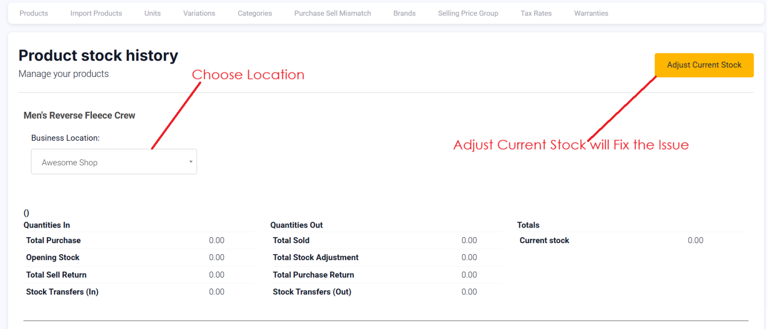Open the Variations page
The width and height of the screenshot is (767, 329).
point(199,13)
